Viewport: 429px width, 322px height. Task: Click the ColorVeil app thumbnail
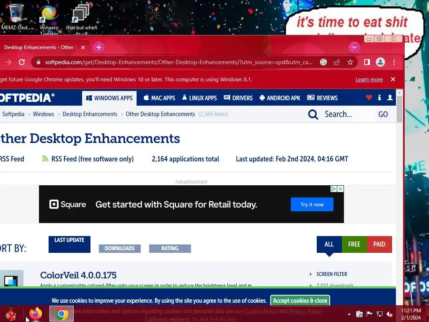pos(11,279)
